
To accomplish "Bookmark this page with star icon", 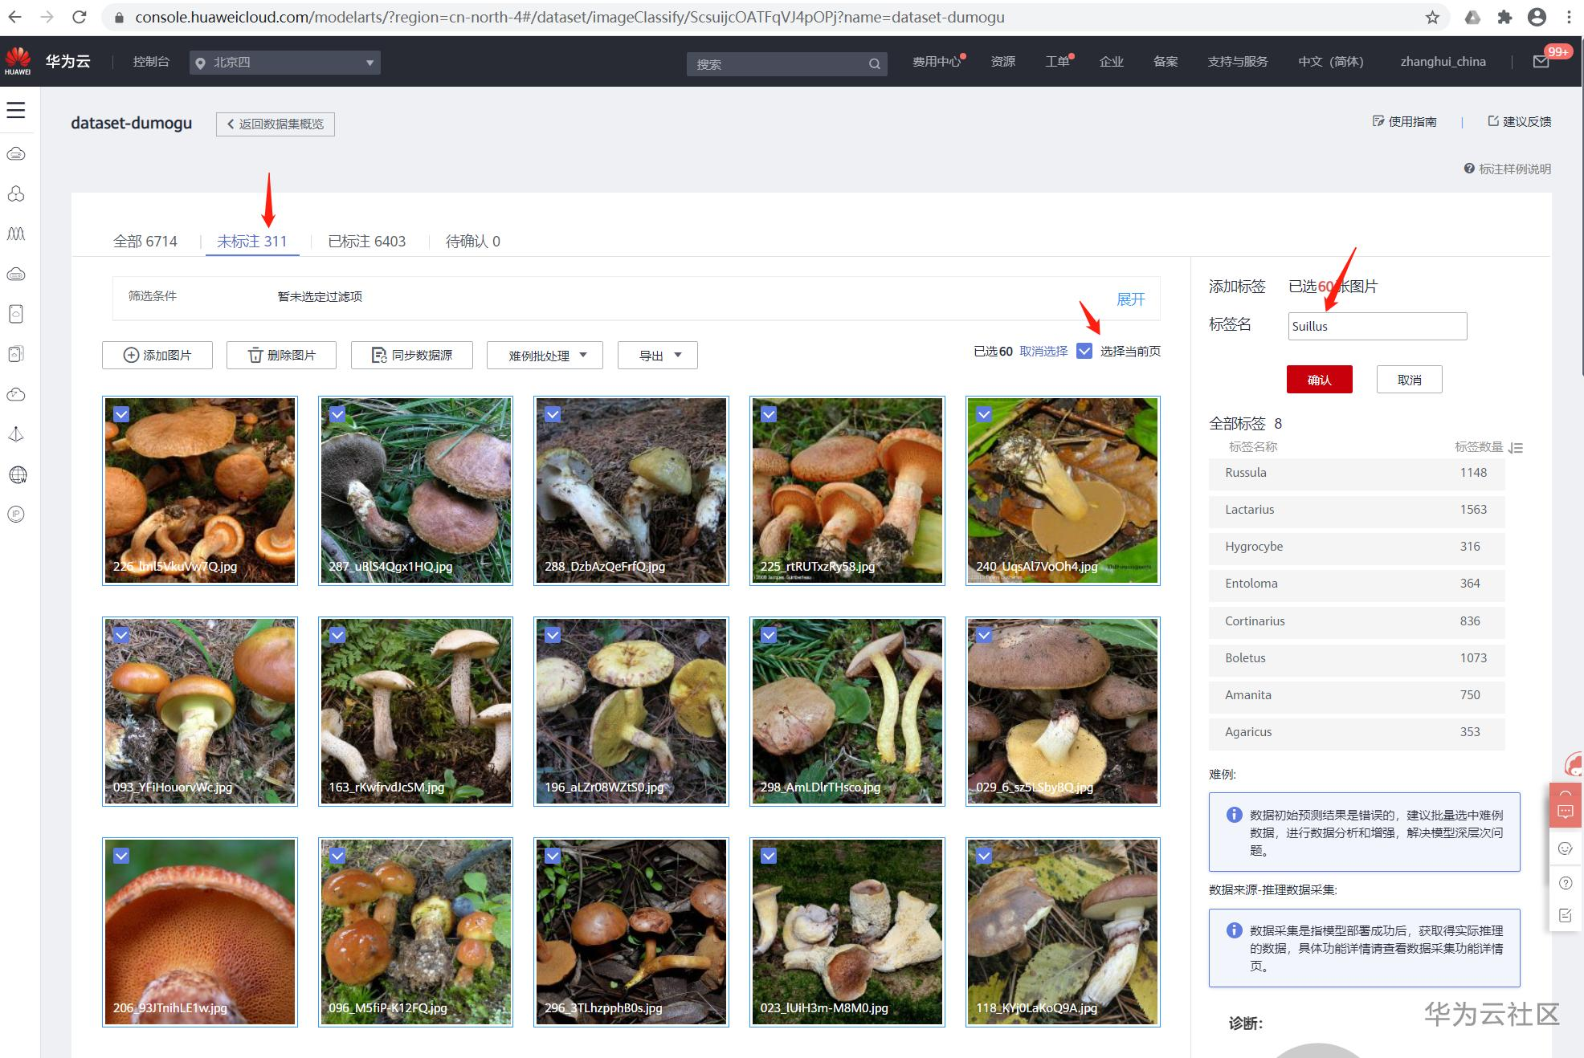I will click(1432, 17).
